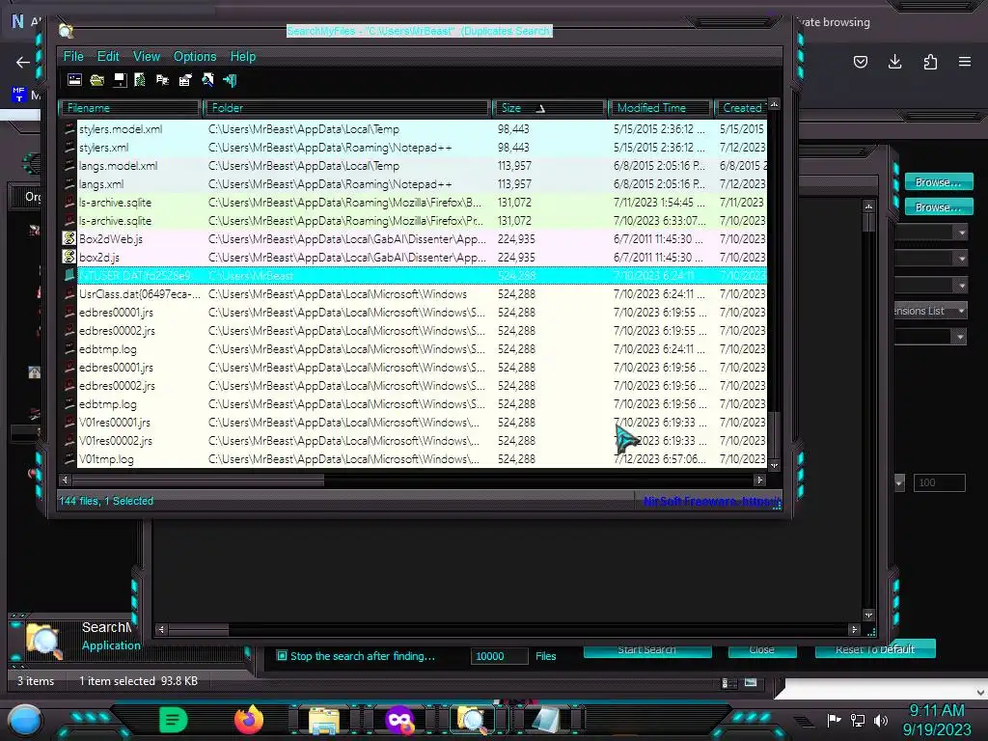Click the Exit toolbar icon
This screenshot has height=741, width=988.
(230, 80)
